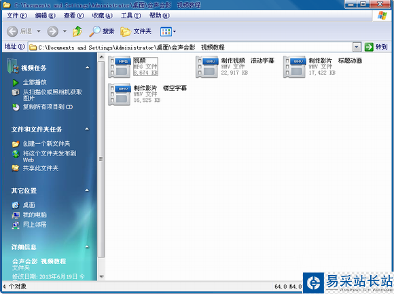Select the file name 制作视频 滚动字幕
This screenshot has height=294, width=394.
247,60
